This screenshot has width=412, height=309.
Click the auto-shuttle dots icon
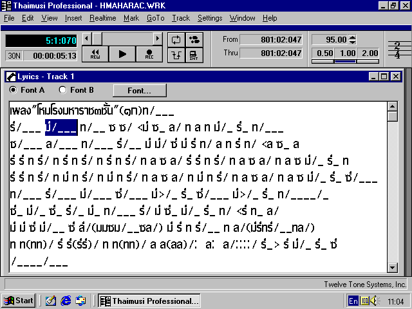tap(194, 40)
